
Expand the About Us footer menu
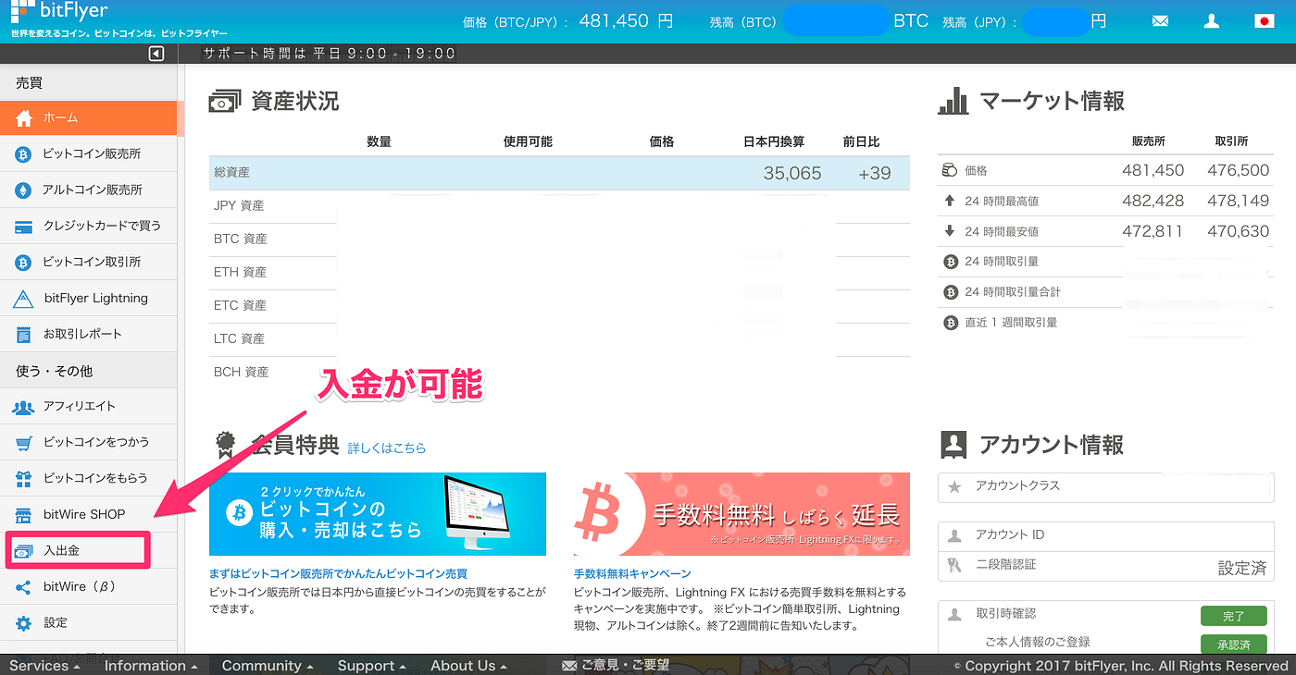(x=468, y=666)
